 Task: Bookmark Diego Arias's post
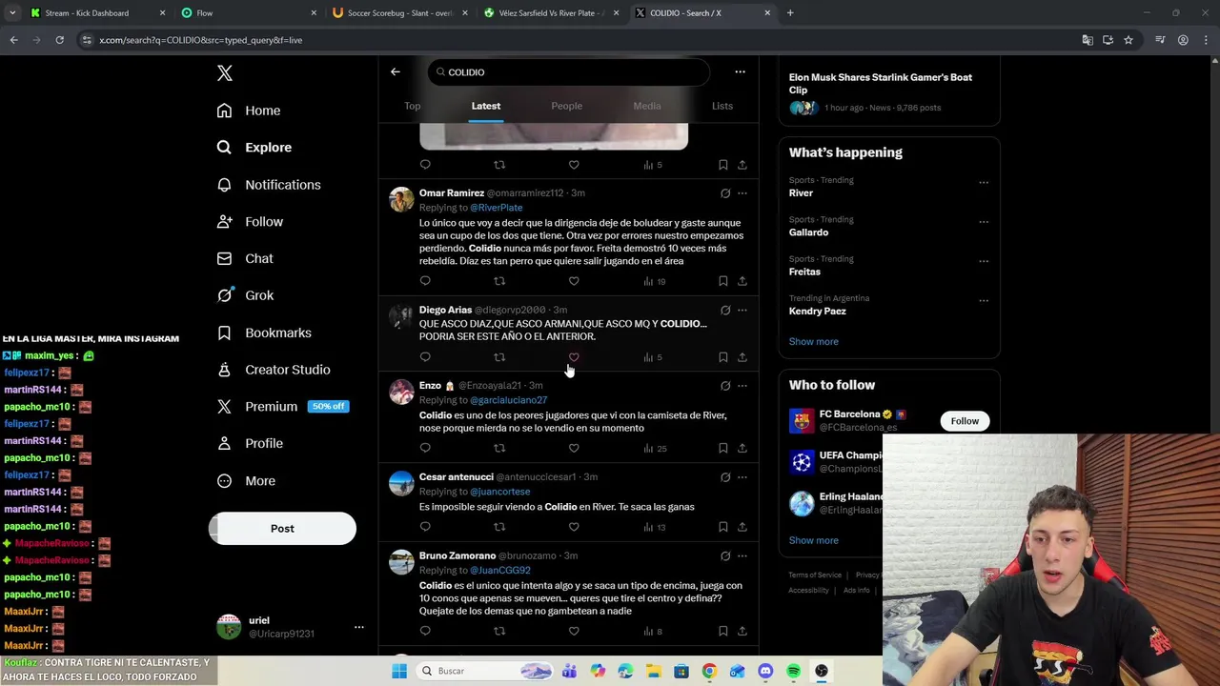pyautogui.click(x=723, y=357)
